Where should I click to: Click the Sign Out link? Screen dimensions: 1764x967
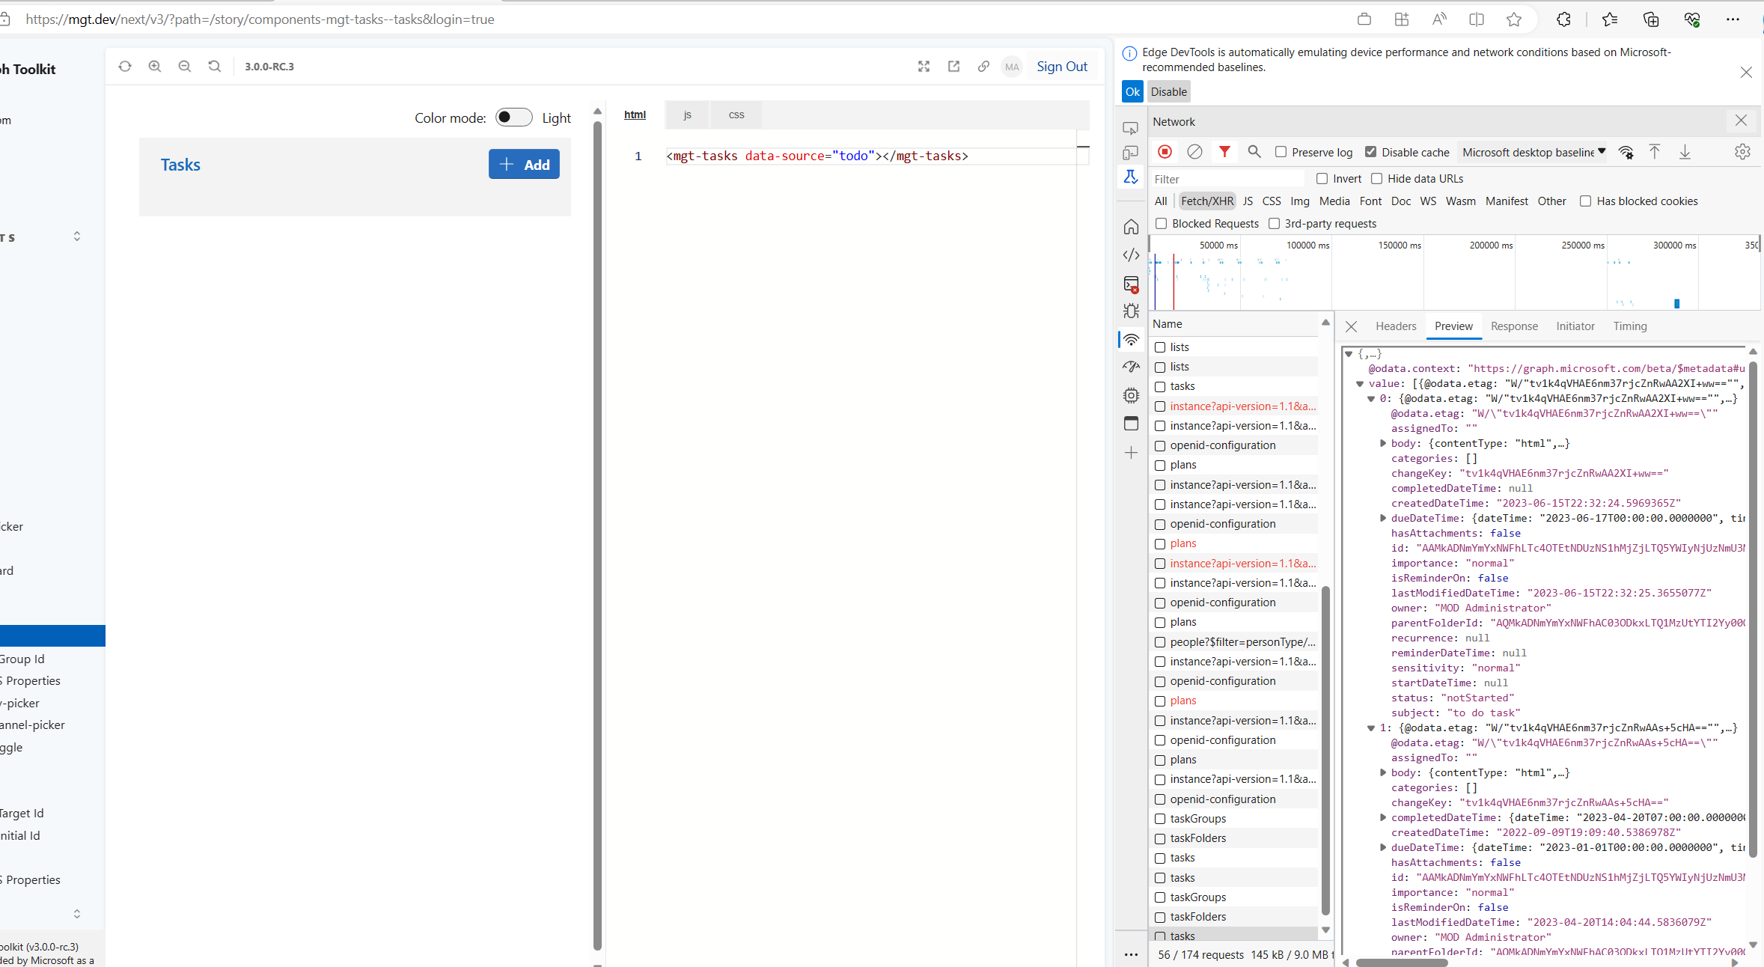(1062, 66)
